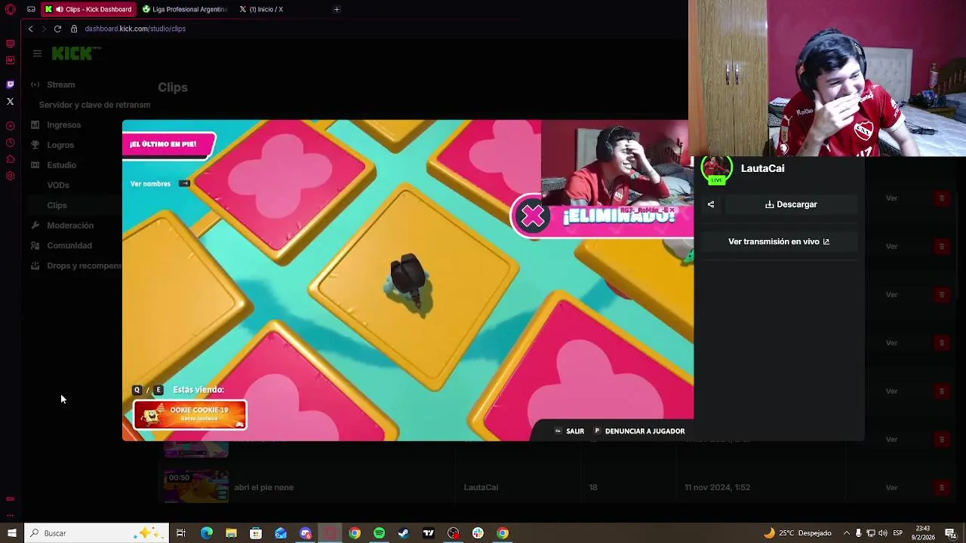This screenshot has height=543, width=966.
Task: Click date '11 nov 2024, 1:52'
Action: pyautogui.click(x=717, y=487)
